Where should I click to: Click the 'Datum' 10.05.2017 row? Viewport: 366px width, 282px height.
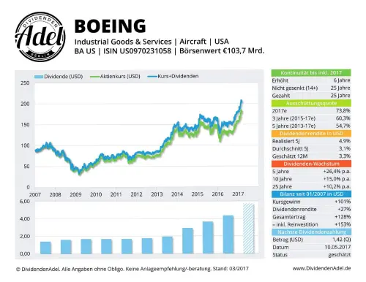coord(311,247)
